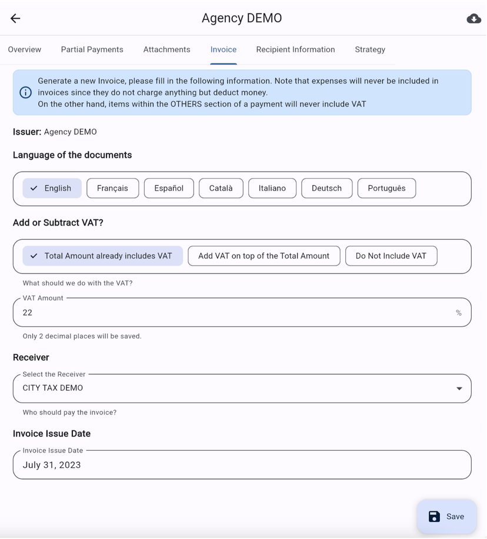487x539 pixels.
Task: Click the cloud download icon
Action: pyautogui.click(x=473, y=19)
